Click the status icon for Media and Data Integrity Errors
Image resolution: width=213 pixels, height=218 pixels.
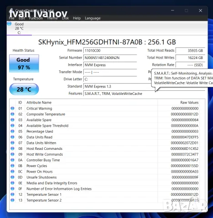coord(12,183)
